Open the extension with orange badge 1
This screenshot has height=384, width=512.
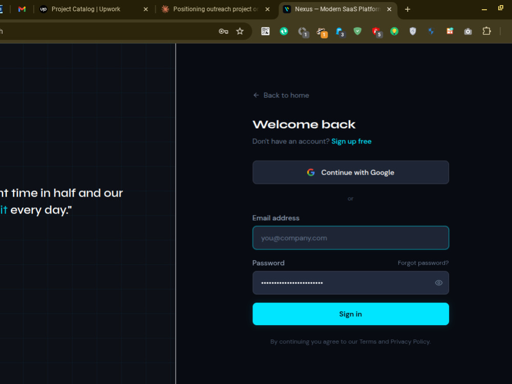coord(322,32)
